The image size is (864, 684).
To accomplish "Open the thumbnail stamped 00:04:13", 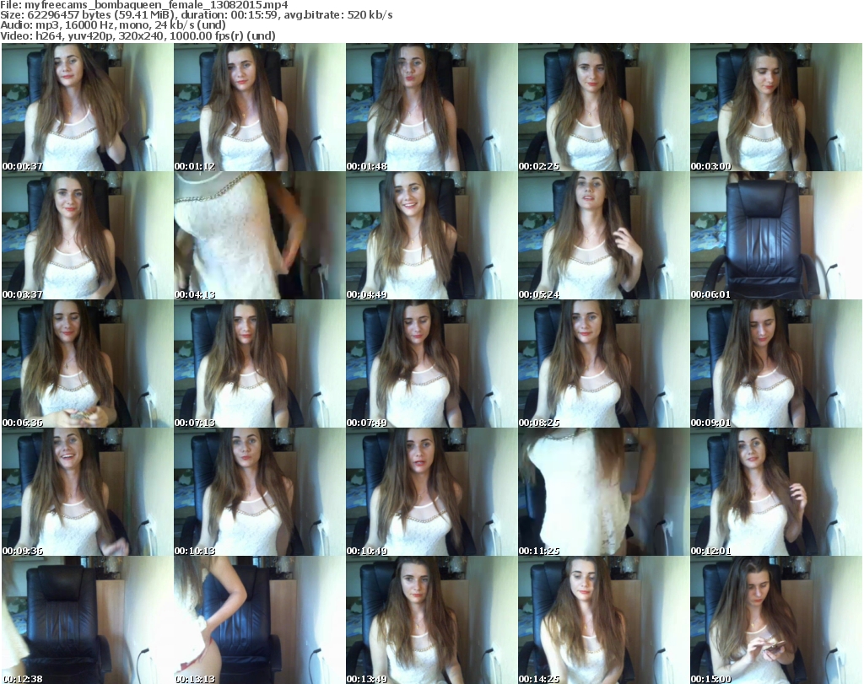I will click(260, 235).
